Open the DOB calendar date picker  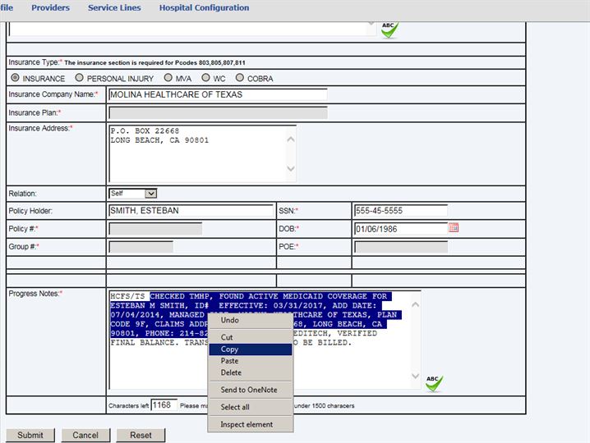point(454,228)
